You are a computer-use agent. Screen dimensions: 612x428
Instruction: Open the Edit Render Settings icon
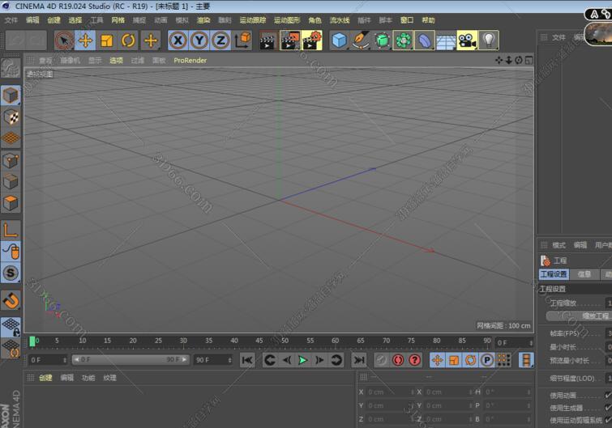(311, 40)
